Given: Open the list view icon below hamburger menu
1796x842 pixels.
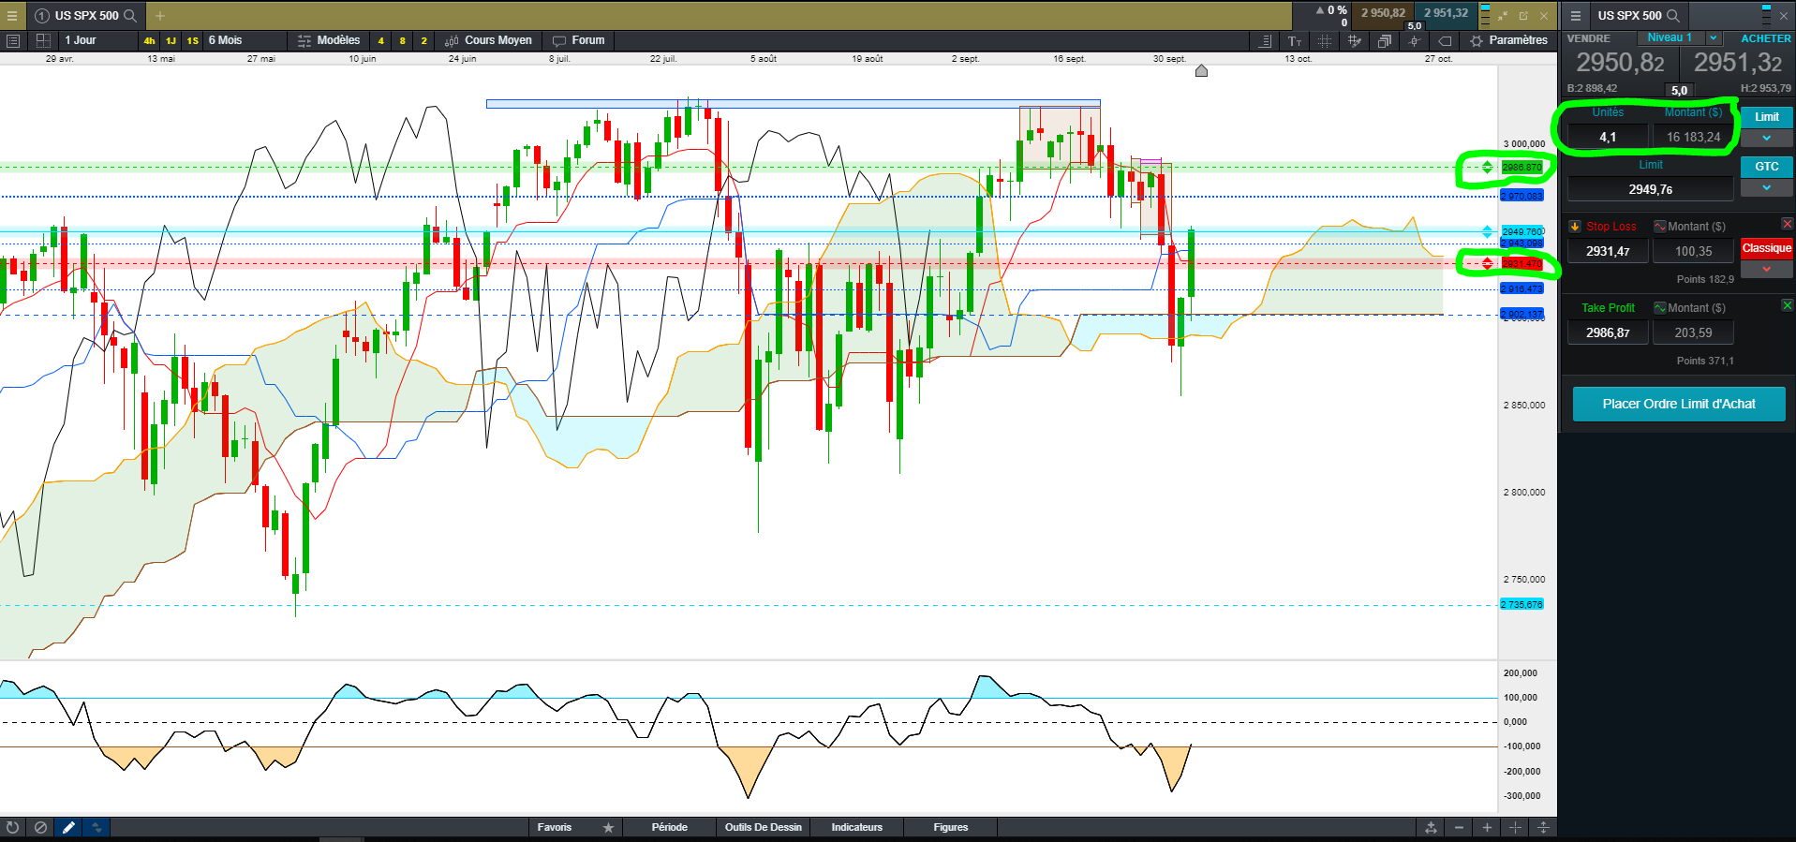Looking at the screenshot, I should click(13, 40).
